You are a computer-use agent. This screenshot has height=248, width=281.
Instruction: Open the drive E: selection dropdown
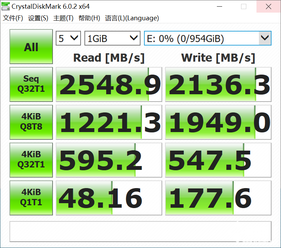click(207, 38)
